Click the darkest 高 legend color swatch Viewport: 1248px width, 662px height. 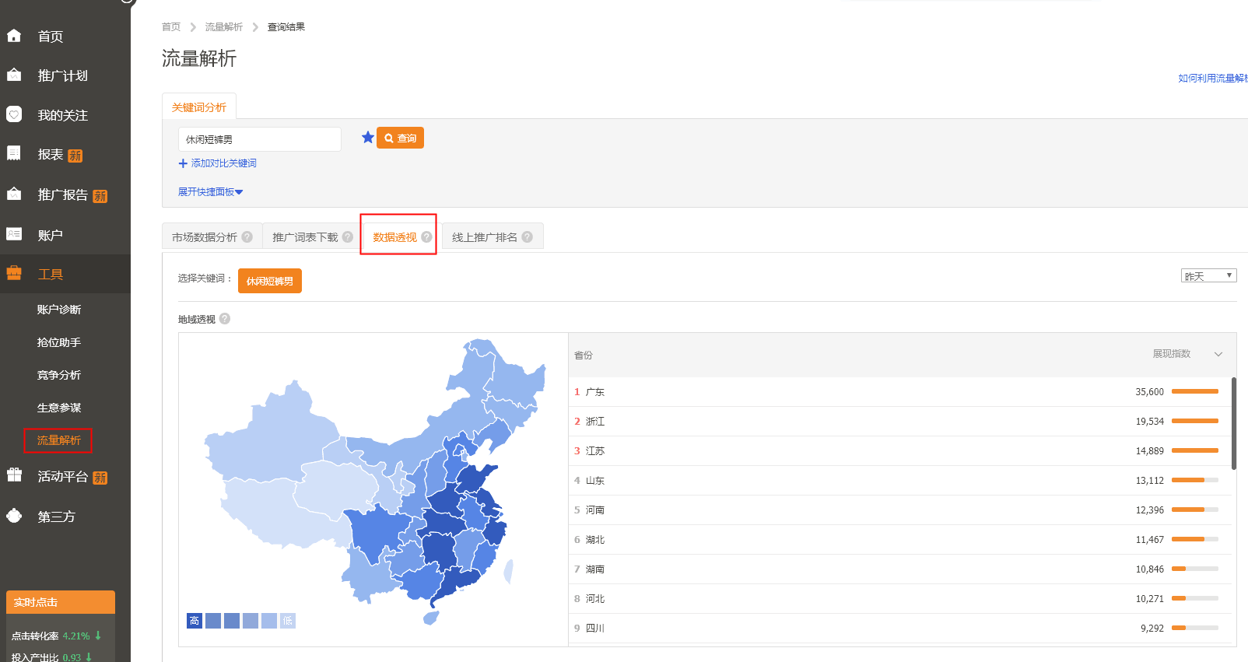pyautogui.click(x=195, y=621)
